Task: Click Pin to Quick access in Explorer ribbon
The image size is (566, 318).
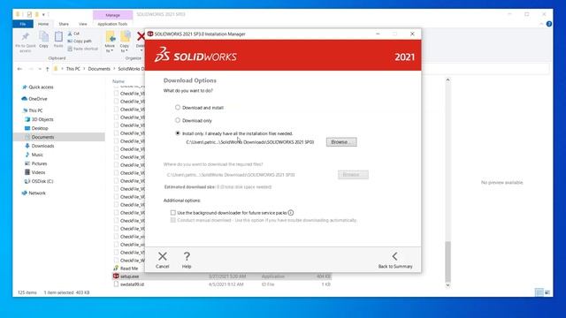Action: [x=26, y=42]
